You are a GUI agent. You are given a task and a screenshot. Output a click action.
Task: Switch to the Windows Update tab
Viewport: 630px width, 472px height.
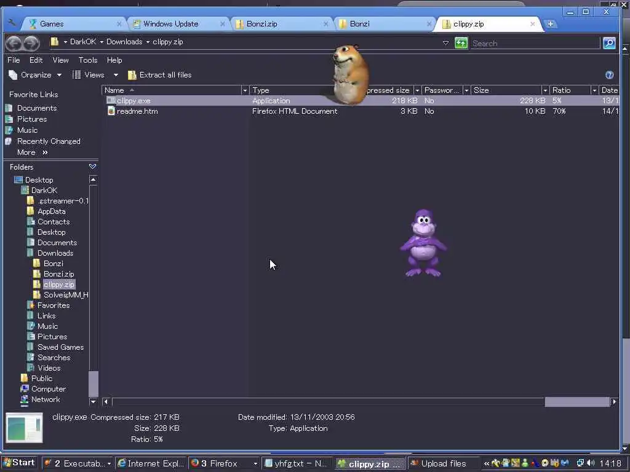click(179, 24)
